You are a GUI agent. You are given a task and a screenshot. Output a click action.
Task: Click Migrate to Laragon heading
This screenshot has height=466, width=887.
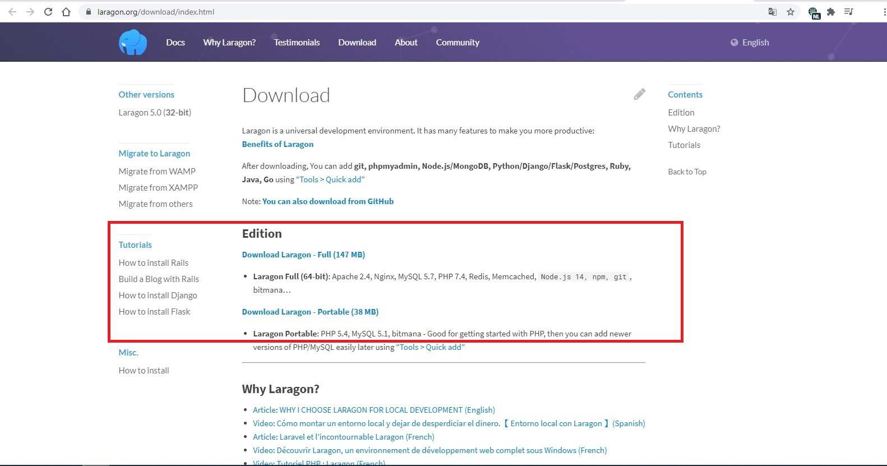click(x=154, y=154)
